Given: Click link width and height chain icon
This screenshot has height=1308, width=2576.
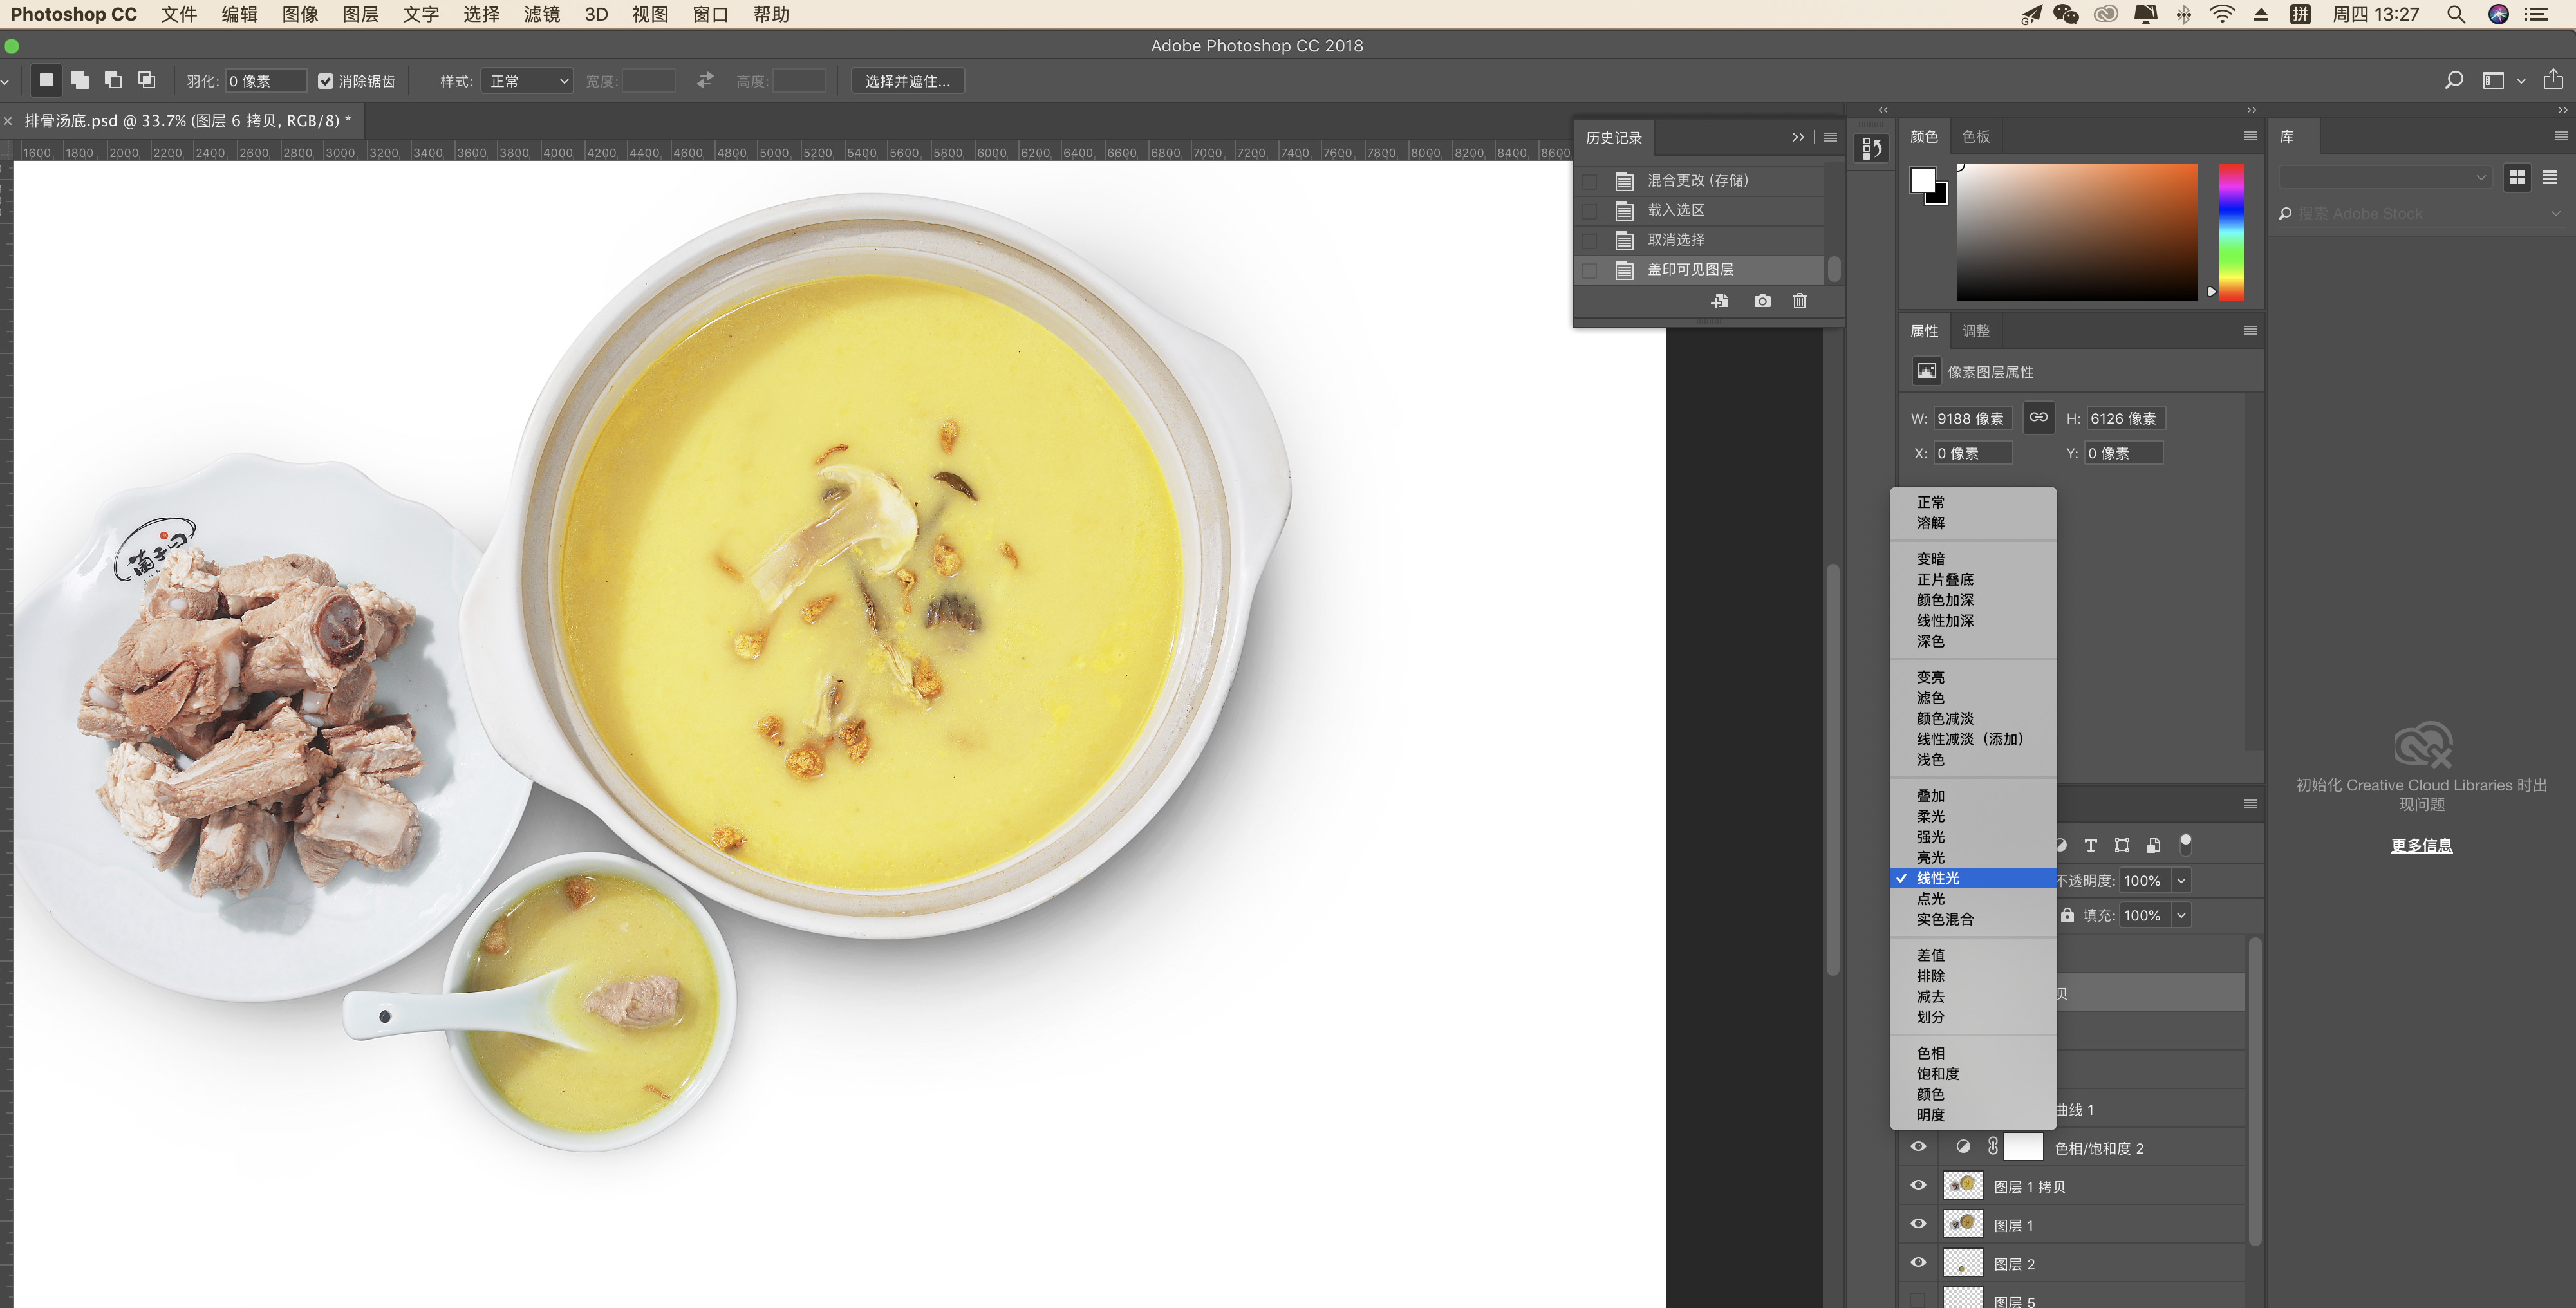Looking at the screenshot, I should [2038, 418].
